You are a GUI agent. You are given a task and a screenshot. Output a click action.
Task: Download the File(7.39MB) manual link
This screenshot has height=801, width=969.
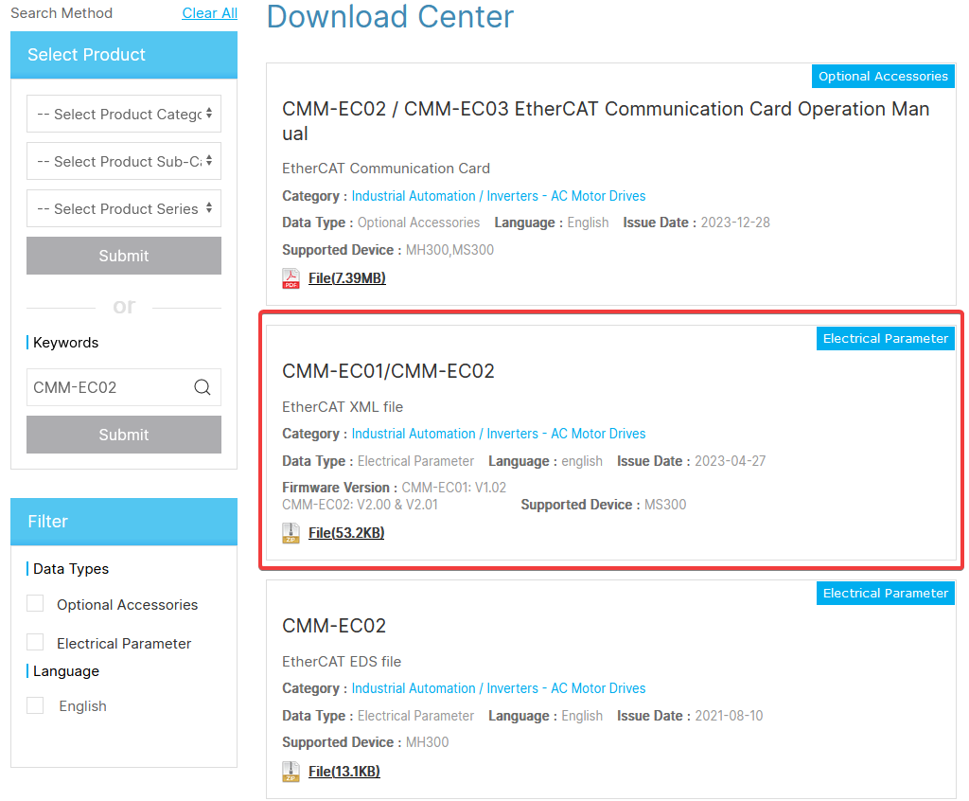coord(346,278)
